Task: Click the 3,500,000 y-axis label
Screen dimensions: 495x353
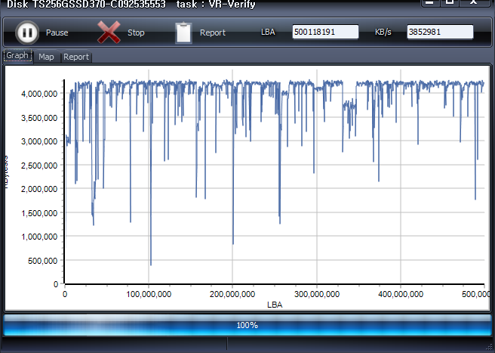Action: click(x=39, y=118)
